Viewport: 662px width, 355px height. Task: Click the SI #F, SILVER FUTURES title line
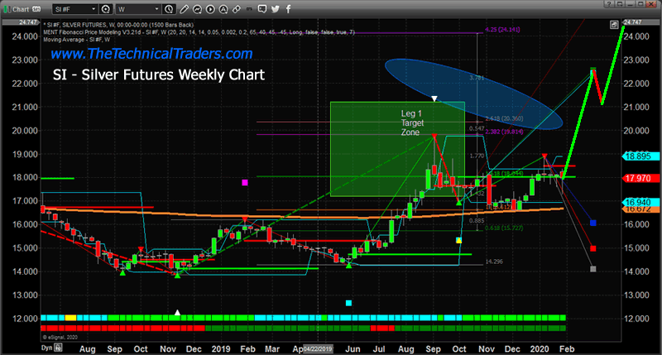coord(118,25)
